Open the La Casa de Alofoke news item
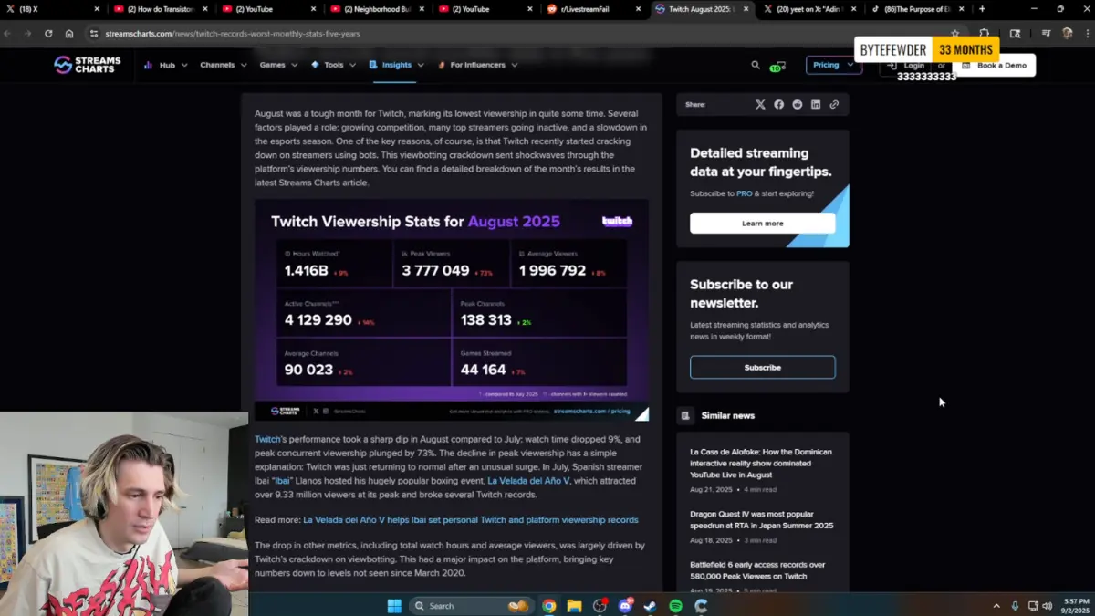 coord(761,464)
